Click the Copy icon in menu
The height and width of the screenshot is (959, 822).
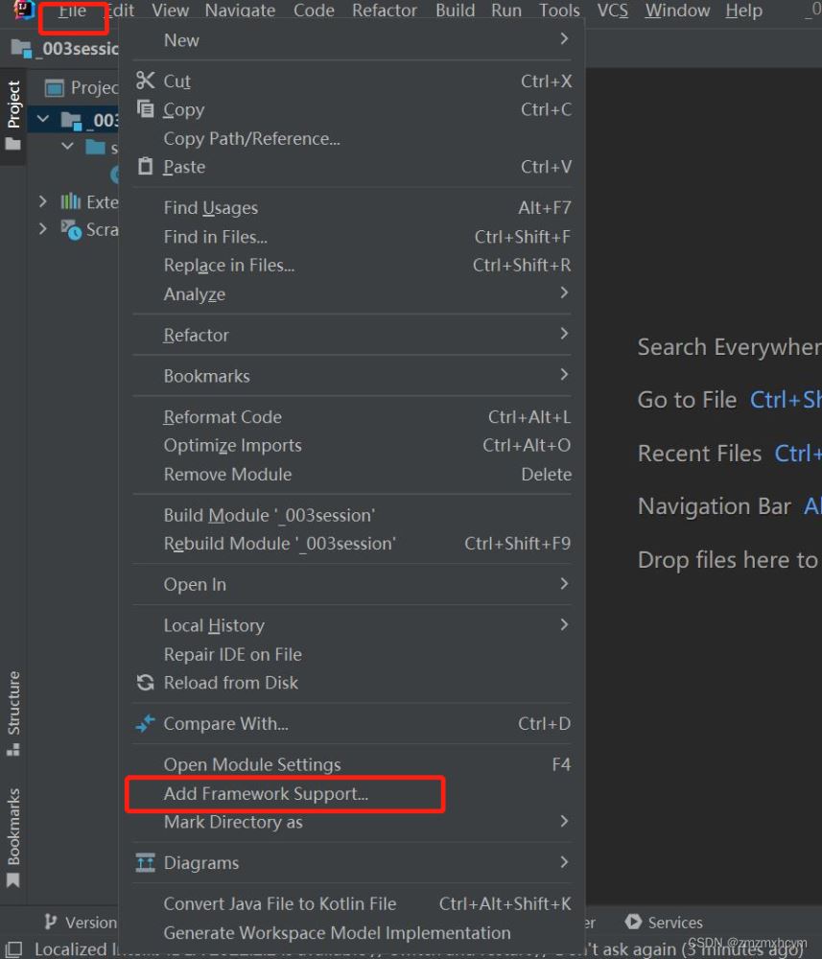pos(145,109)
